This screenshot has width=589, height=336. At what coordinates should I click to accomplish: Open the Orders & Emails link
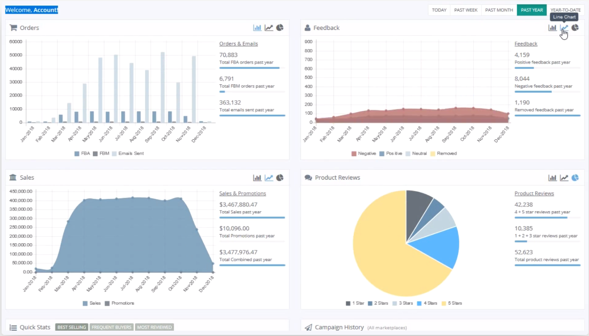pos(238,44)
